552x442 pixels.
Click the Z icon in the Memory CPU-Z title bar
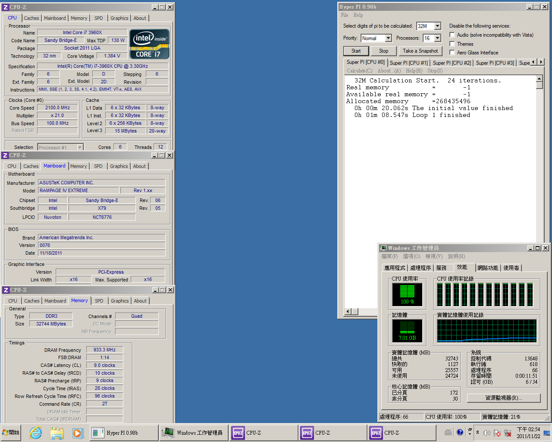6,290
